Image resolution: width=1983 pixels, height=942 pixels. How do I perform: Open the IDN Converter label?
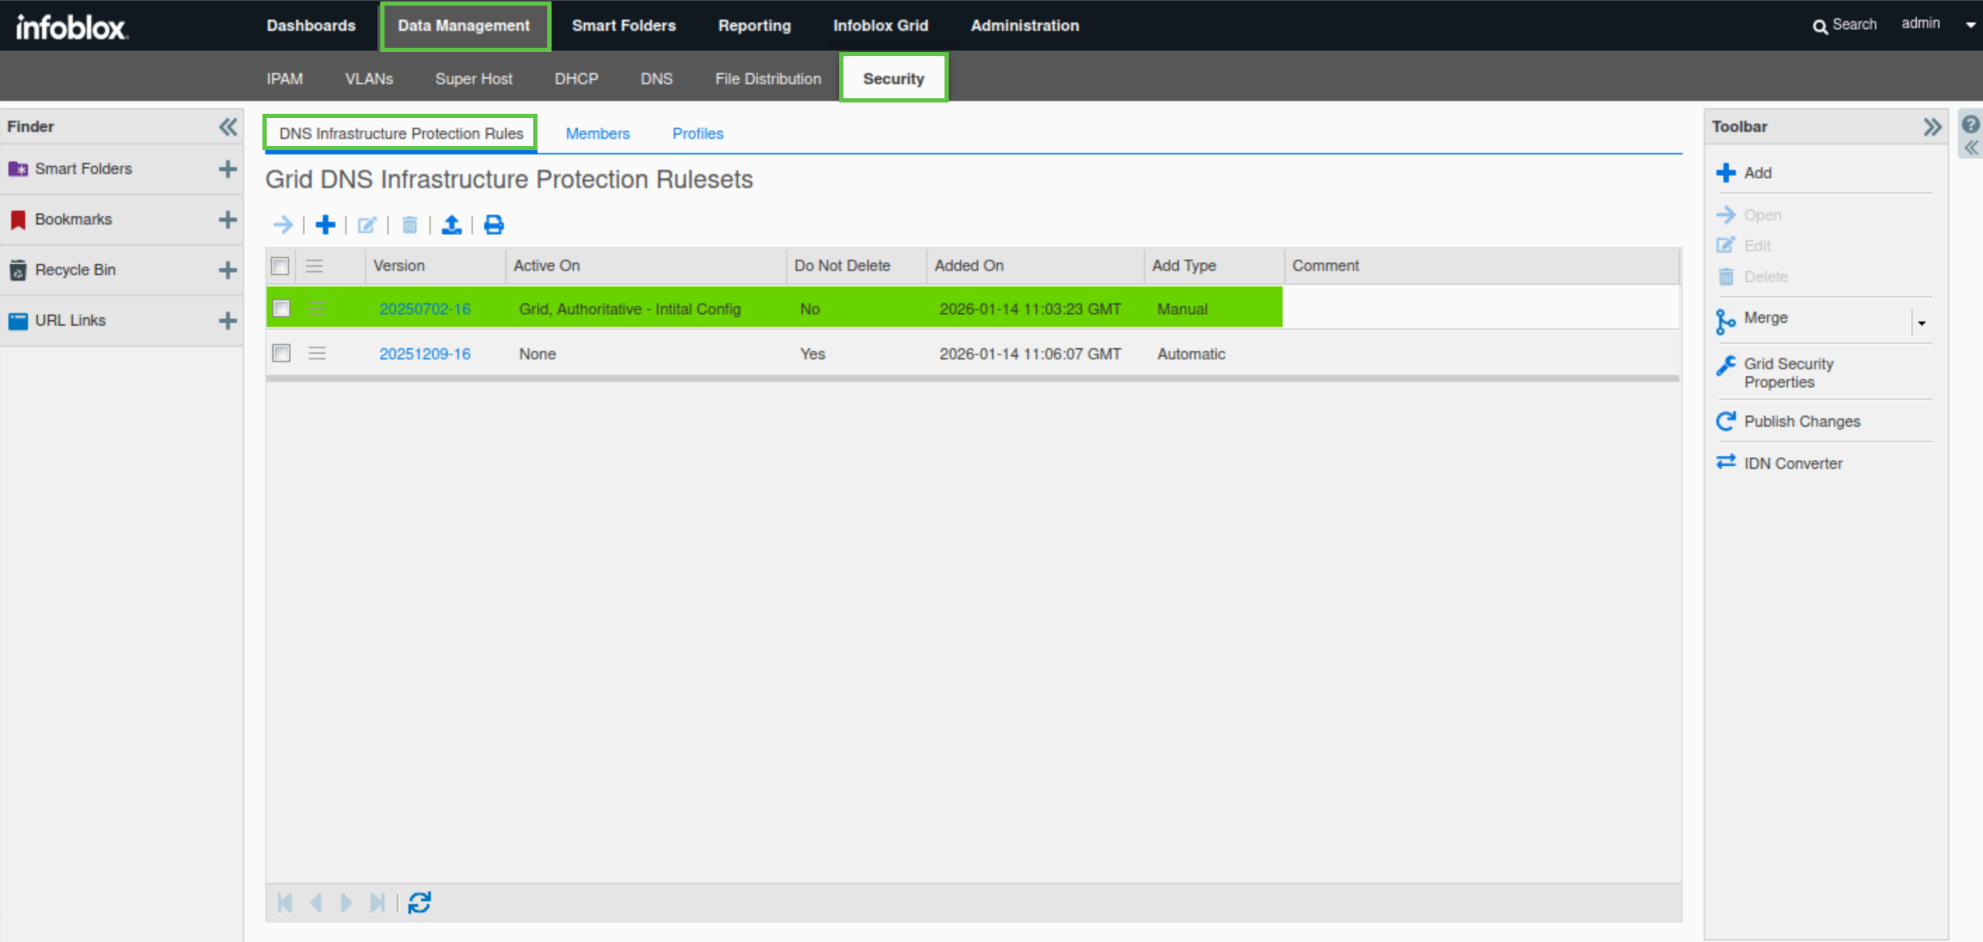[1793, 463]
